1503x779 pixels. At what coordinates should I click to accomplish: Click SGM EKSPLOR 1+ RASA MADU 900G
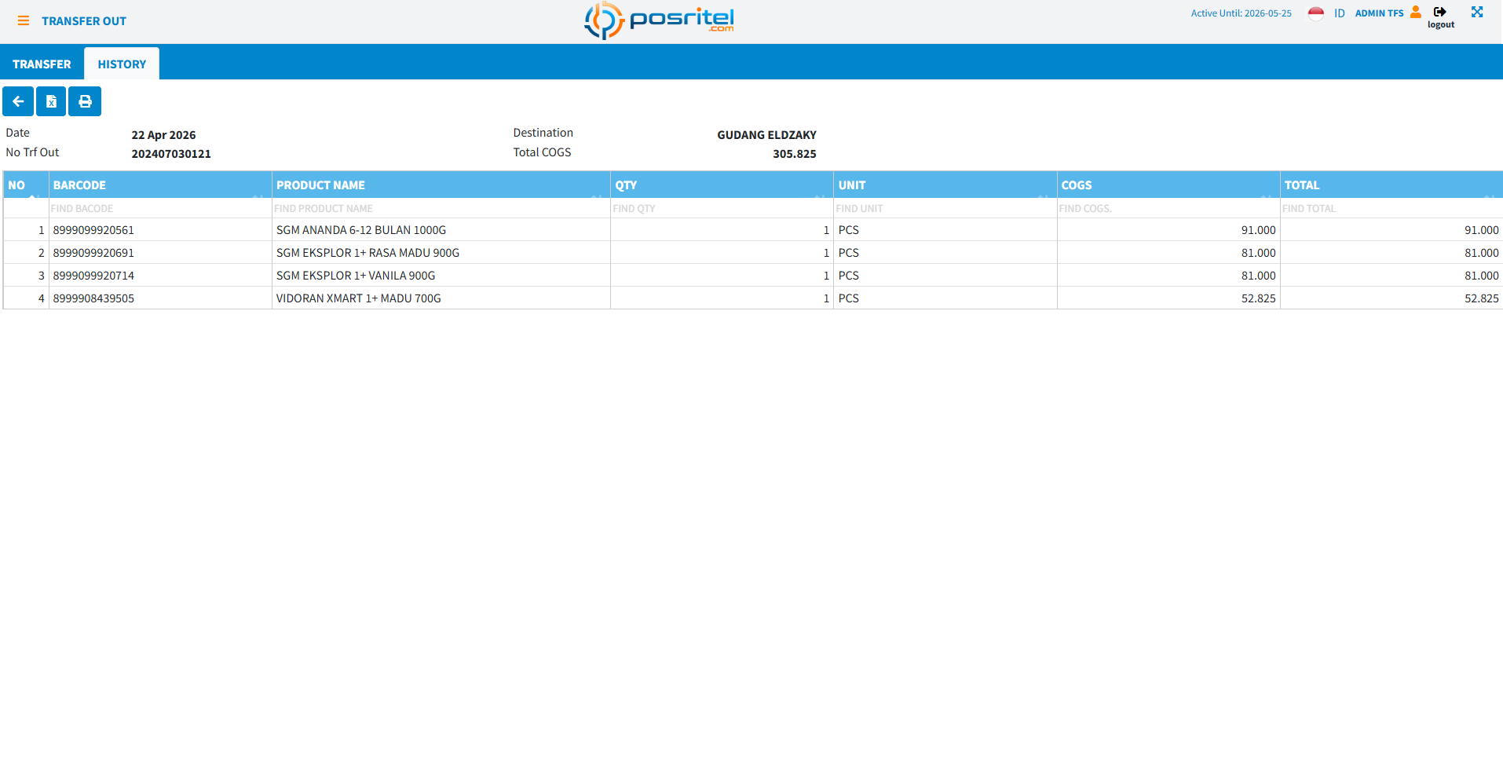pos(368,253)
